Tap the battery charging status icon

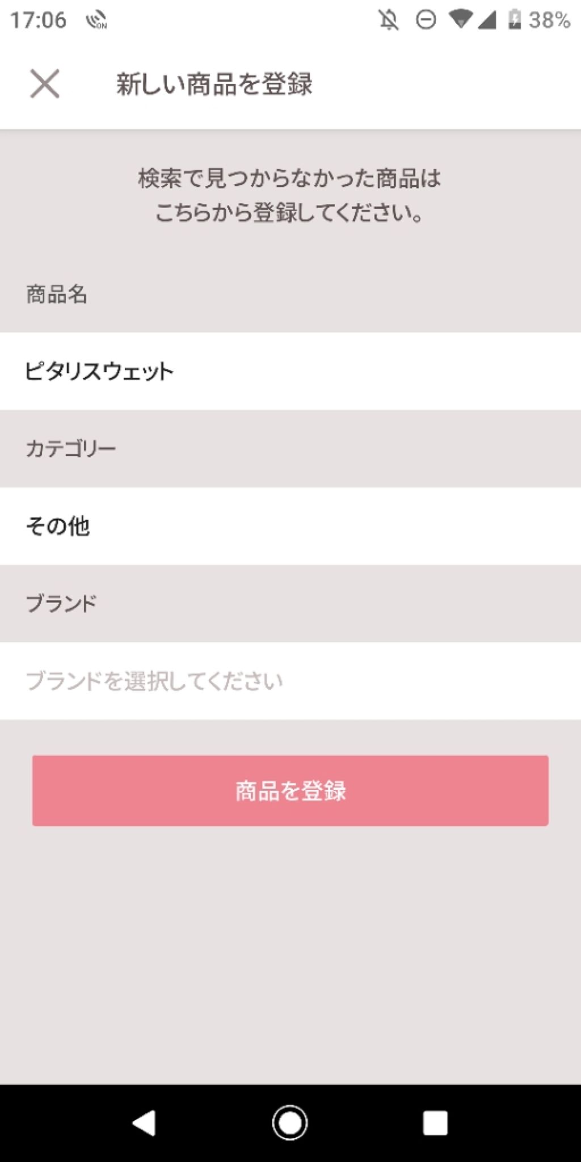(x=514, y=20)
